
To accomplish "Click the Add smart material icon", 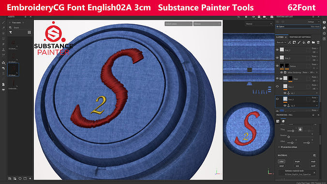I will tap(309, 43).
